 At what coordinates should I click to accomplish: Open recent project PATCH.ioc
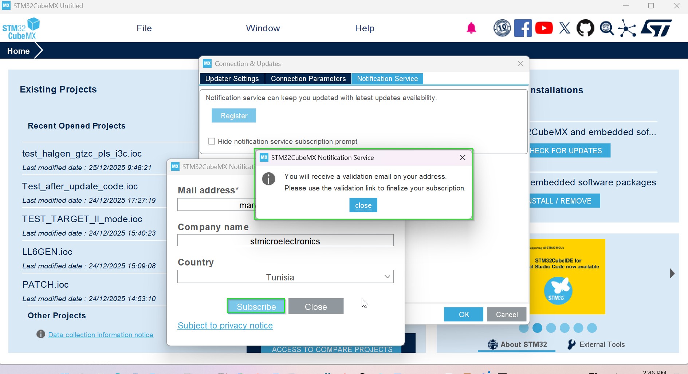point(46,284)
